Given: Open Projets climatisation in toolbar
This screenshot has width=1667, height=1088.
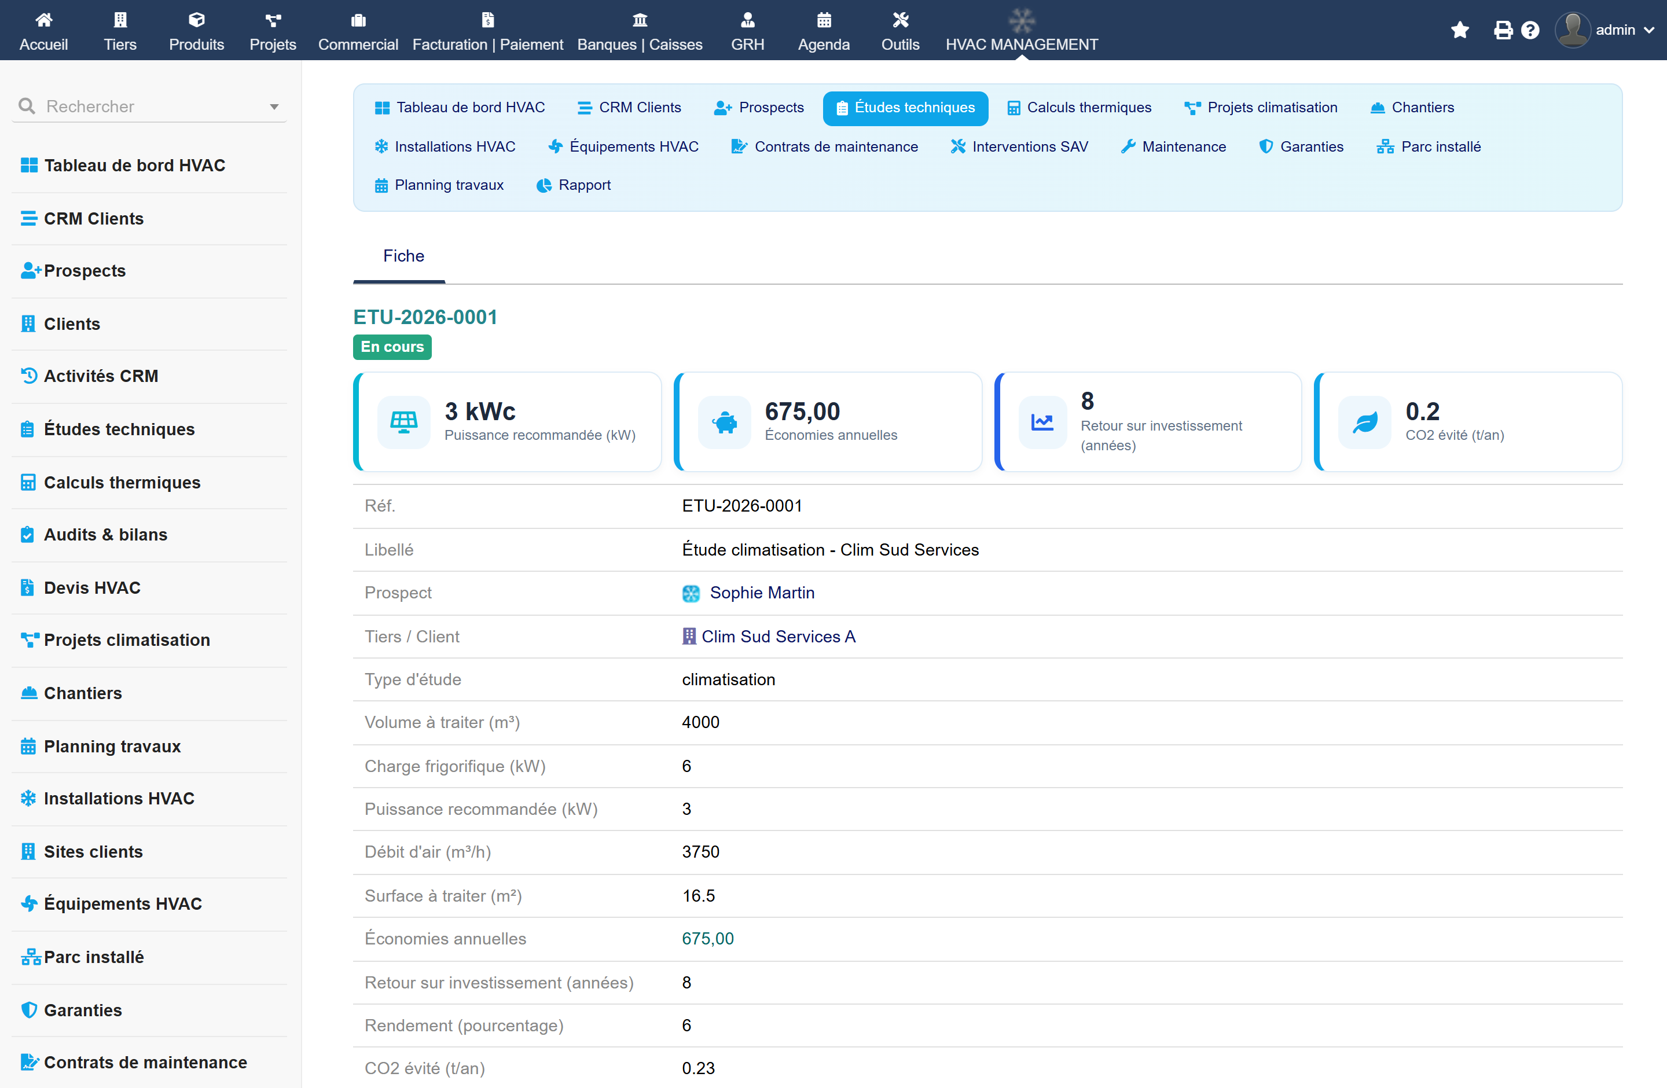Looking at the screenshot, I should click(1261, 108).
